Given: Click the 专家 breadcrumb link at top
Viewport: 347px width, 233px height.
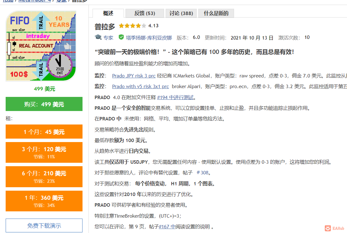Looking at the screenshot, I should [x=61, y=1].
